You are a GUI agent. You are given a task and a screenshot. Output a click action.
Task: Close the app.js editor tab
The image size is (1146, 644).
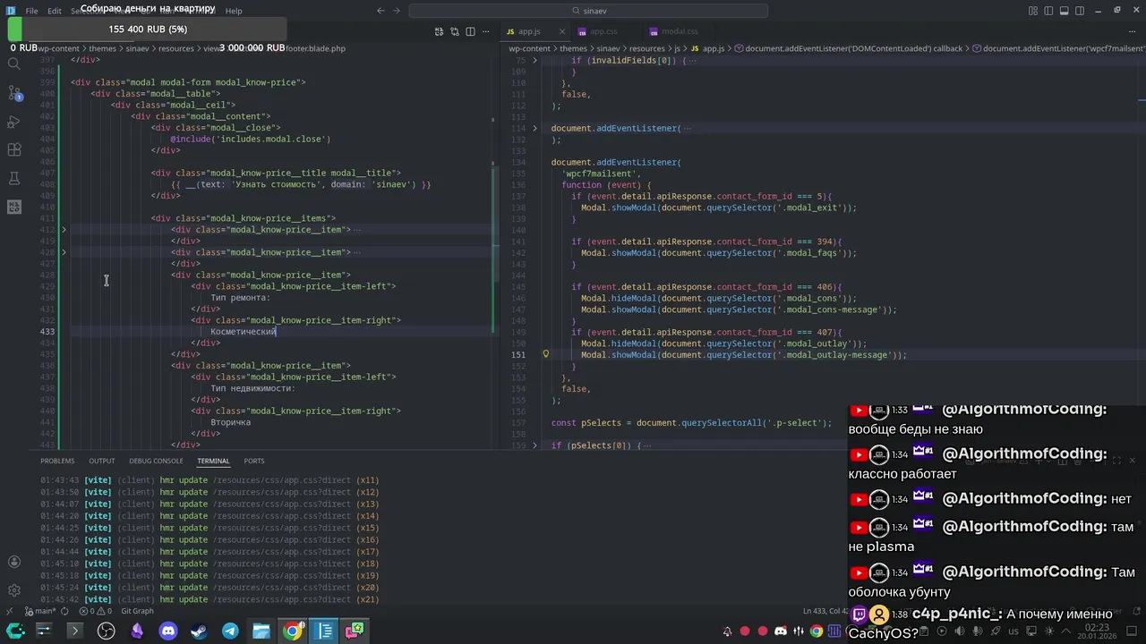[x=561, y=31]
